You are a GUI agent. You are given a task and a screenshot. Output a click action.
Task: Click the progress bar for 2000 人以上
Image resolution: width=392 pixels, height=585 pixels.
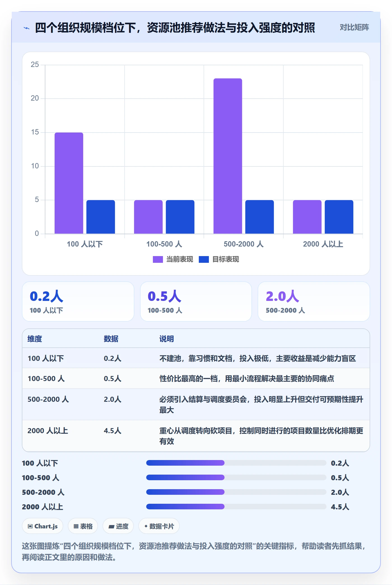point(236,507)
